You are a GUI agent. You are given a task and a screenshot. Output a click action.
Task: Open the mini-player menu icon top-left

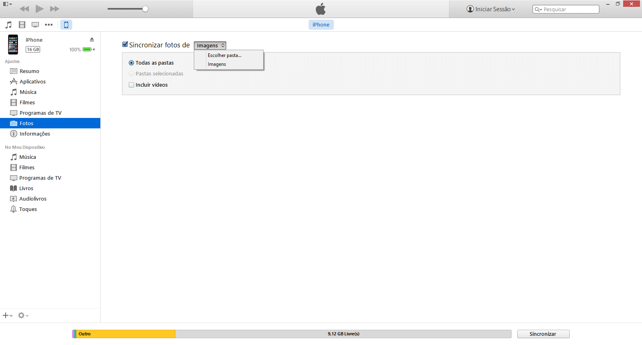[7, 4]
